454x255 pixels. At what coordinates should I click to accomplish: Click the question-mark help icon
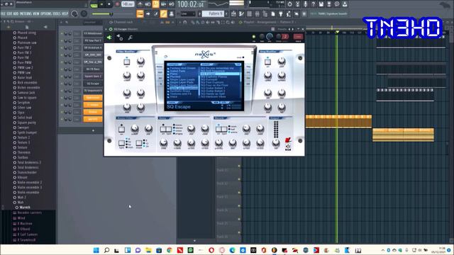click(313, 4)
